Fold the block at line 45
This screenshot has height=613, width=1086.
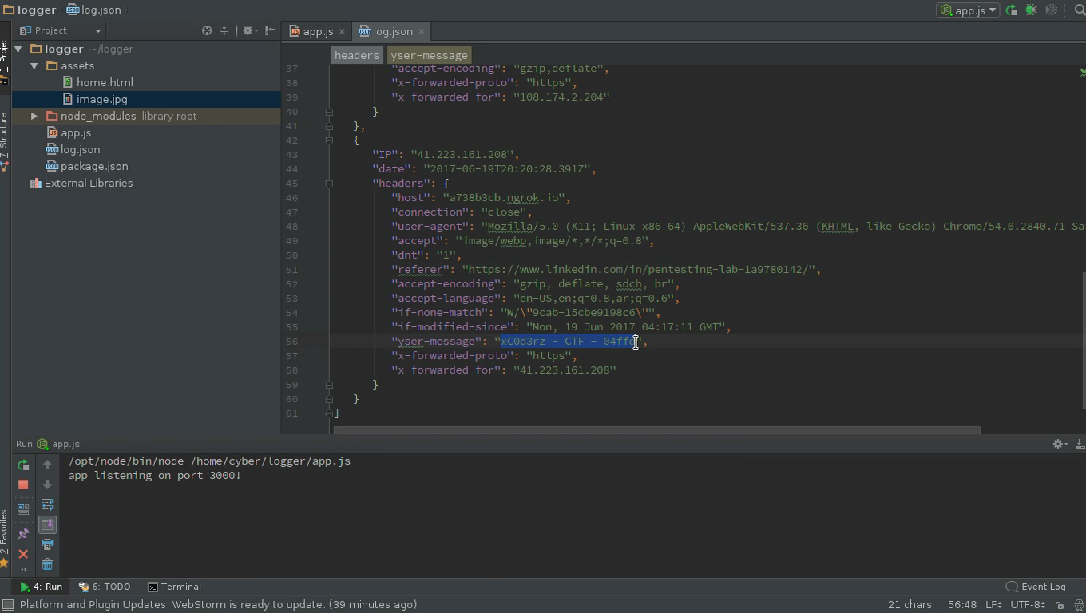click(329, 184)
